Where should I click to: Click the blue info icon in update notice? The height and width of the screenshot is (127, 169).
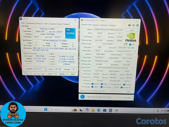coord(83,97)
